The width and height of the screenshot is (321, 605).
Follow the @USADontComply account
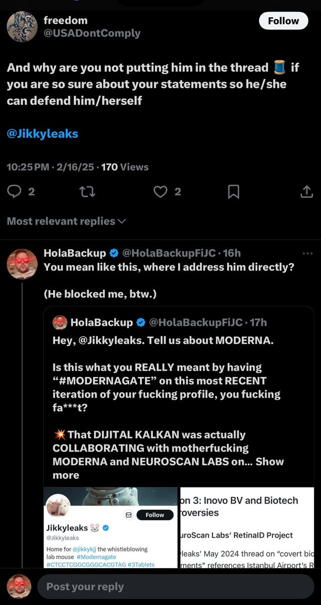pos(283,21)
